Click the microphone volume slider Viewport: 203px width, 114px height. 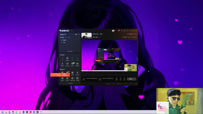pos(90,78)
